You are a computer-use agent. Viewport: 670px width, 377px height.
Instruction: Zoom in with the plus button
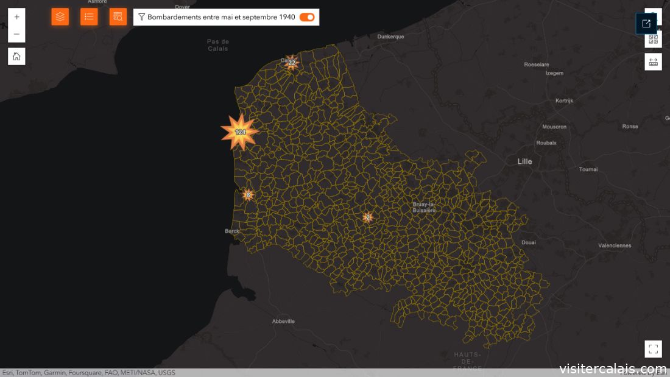pos(16,17)
